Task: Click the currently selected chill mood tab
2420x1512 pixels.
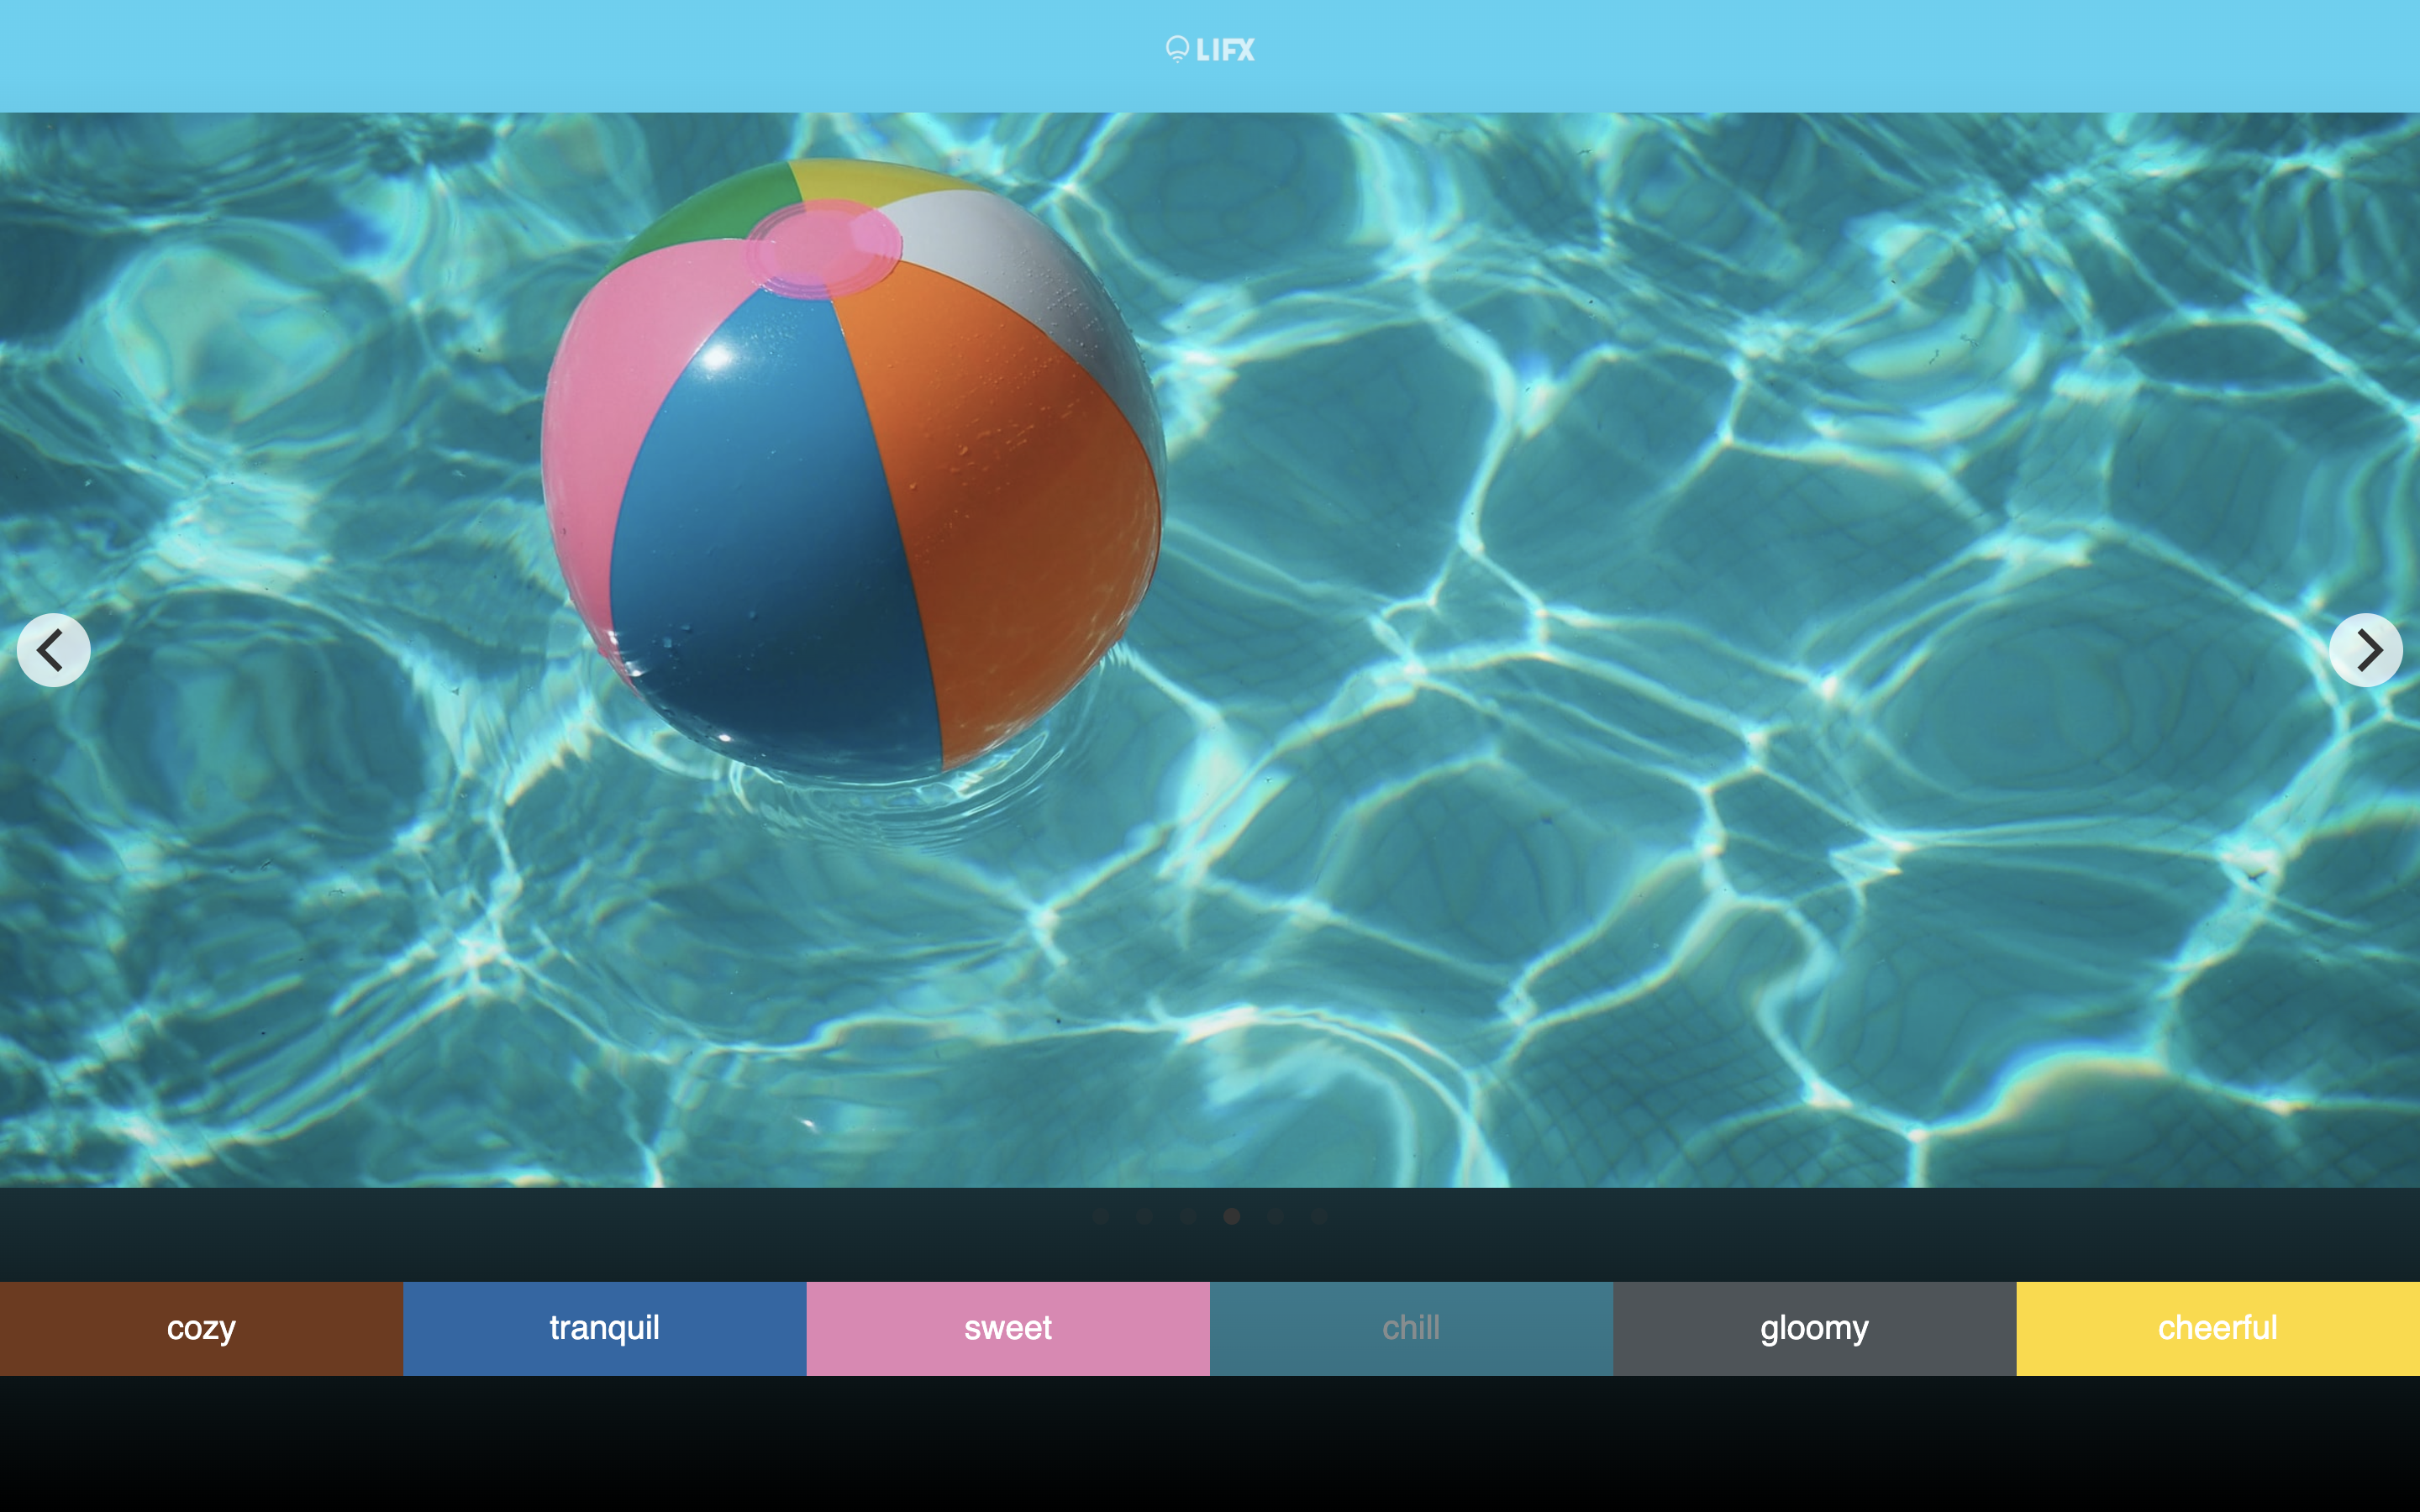Action: (1411, 1328)
